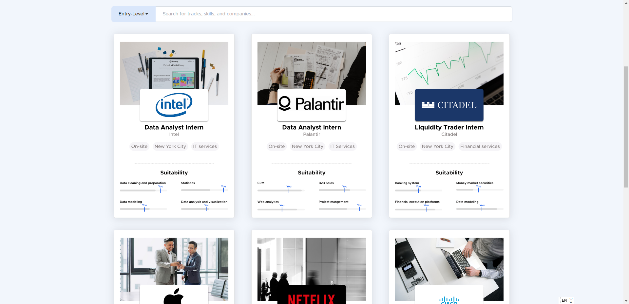
Task: Select IT services tag on Intel card
Action: point(205,146)
